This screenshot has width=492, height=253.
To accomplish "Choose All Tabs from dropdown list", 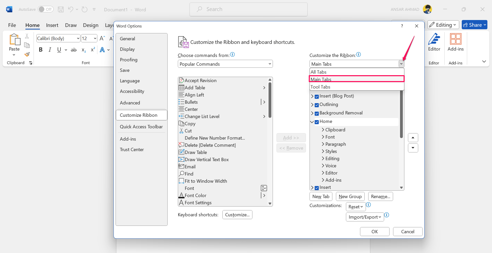I will coord(357,72).
